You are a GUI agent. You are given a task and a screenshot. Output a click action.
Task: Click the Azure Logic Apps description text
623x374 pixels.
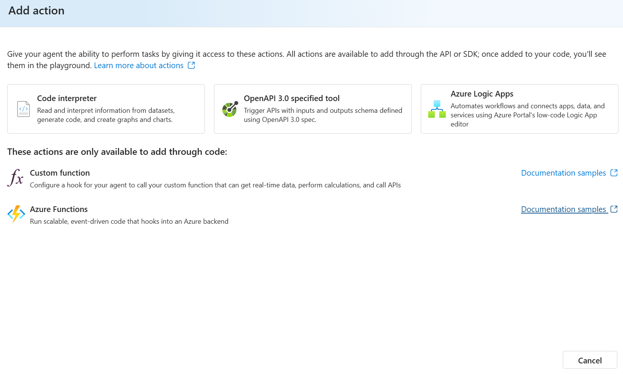coord(527,115)
